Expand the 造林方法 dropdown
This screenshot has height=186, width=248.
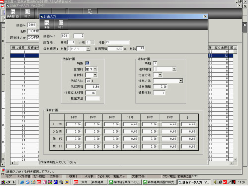click(181, 81)
